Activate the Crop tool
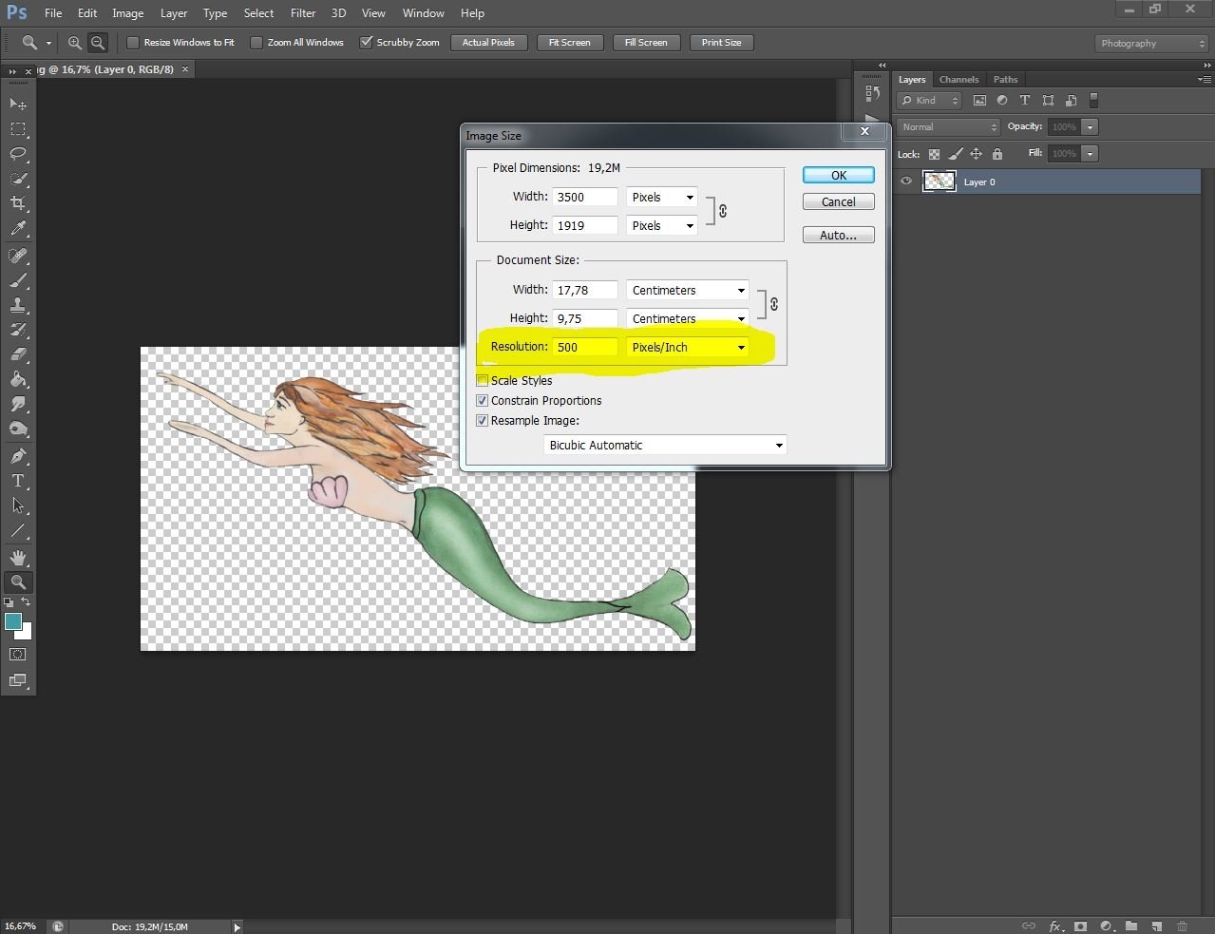 [x=18, y=203]
